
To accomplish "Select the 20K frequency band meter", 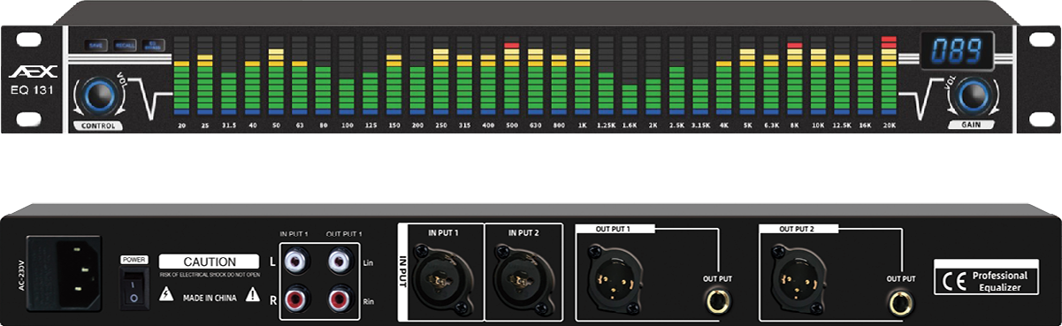I will 889,76.
